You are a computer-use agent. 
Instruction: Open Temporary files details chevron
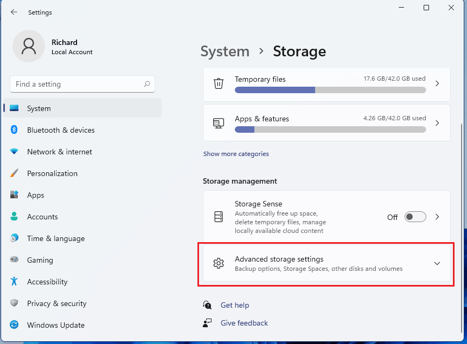pos(437,84)
